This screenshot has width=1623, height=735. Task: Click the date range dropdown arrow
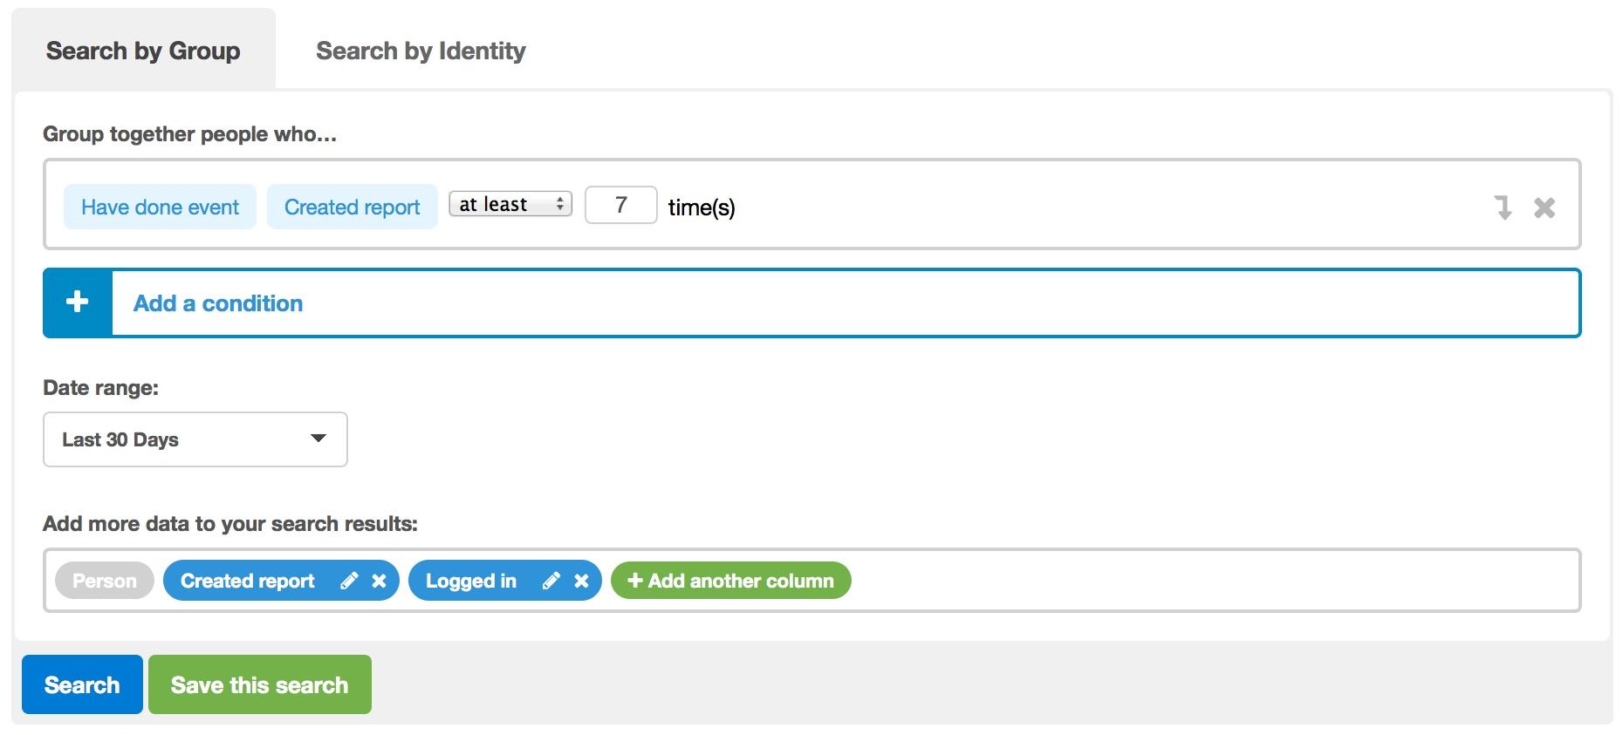click(x=318, y=439)
